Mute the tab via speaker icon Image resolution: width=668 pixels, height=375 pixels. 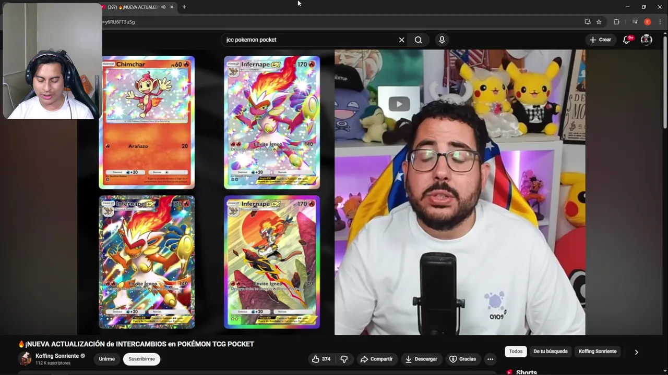pos(163,7)
